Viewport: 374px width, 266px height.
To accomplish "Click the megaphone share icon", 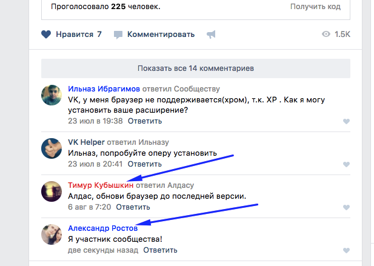I will point(211,35).
